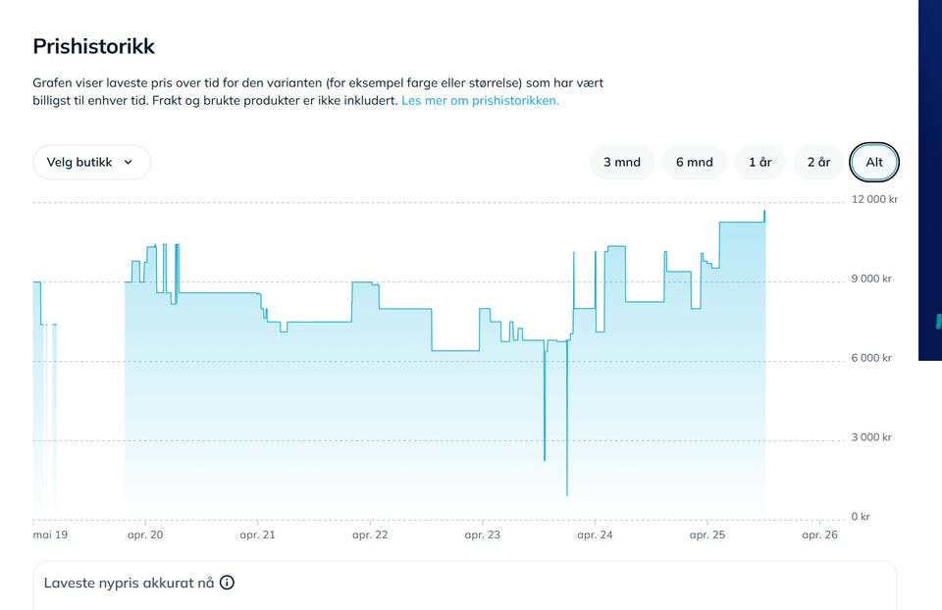Click the 6 000 kr gridline label
942x610 pixels.
coord(871,358)
